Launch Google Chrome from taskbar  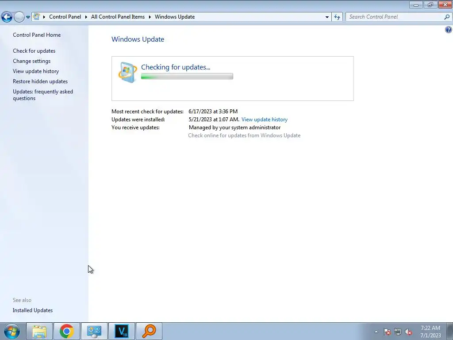click(x=67, y=331)
